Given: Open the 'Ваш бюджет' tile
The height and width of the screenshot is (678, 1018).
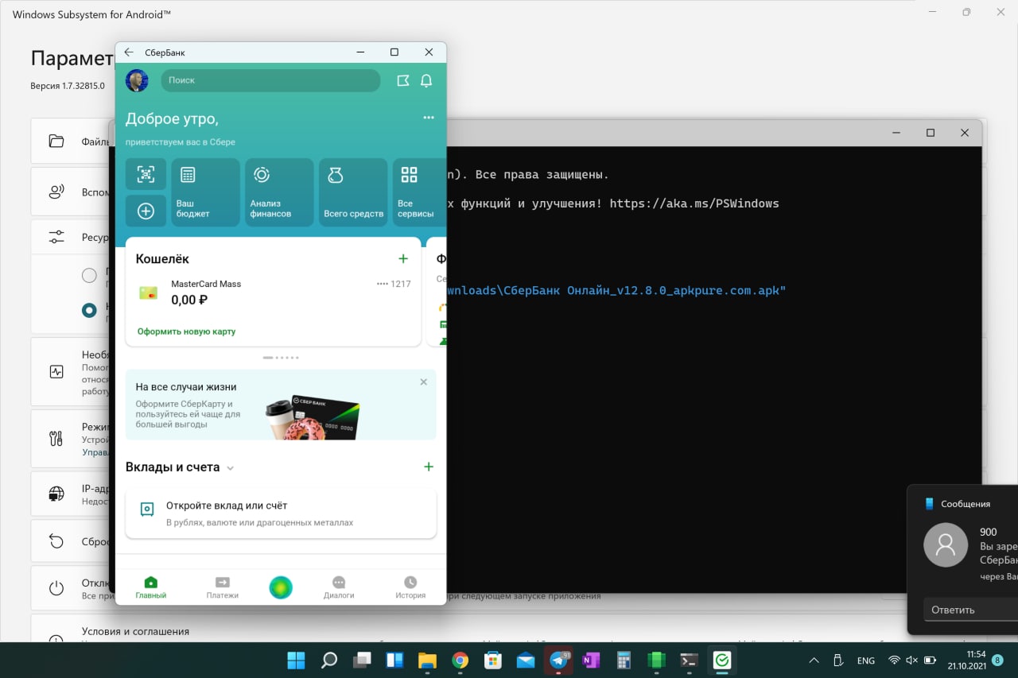Looking at the screenshot, I should pos(205,192).
